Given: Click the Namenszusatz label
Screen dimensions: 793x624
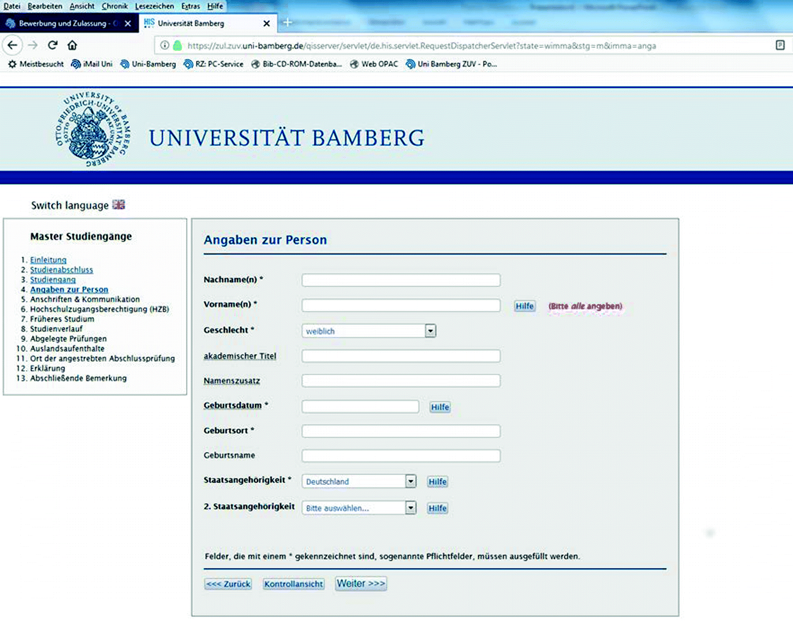Looking at the screenshot, I should (x=232, y=381).
